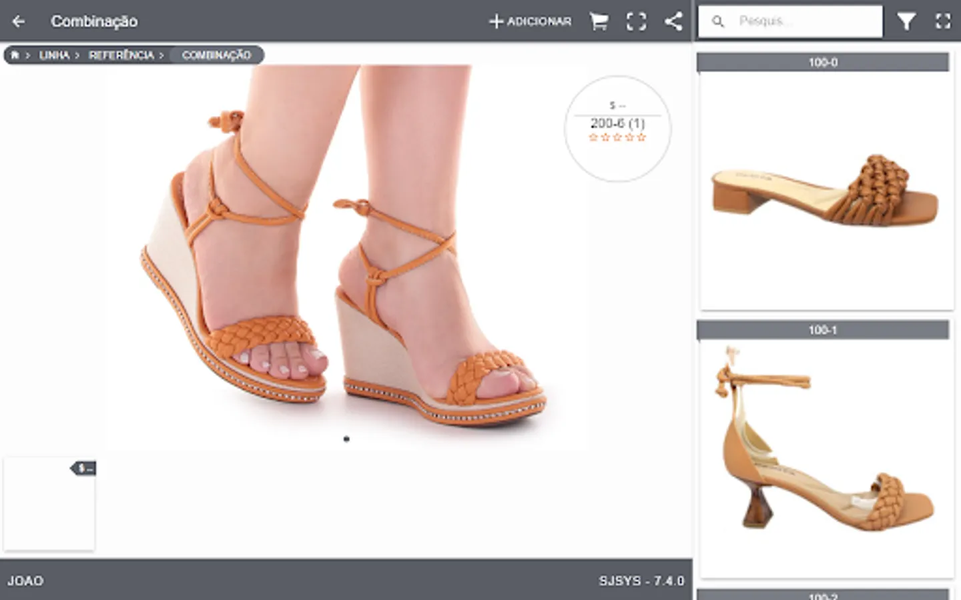Expand the side product list fullscreen
961x600 pixels.
pos(943,21)
